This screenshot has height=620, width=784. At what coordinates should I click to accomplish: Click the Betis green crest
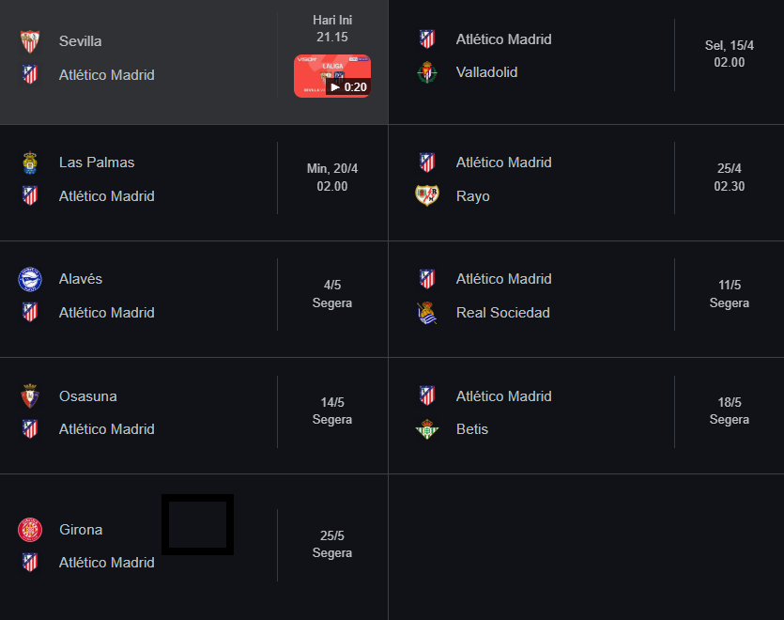pos(427,429)
